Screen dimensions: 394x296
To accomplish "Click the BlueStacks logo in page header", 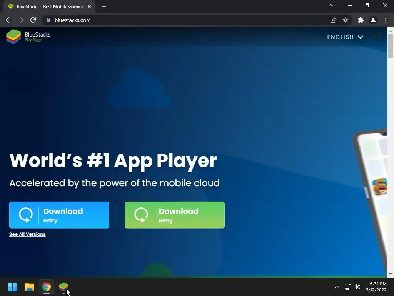I will [28, 37].
